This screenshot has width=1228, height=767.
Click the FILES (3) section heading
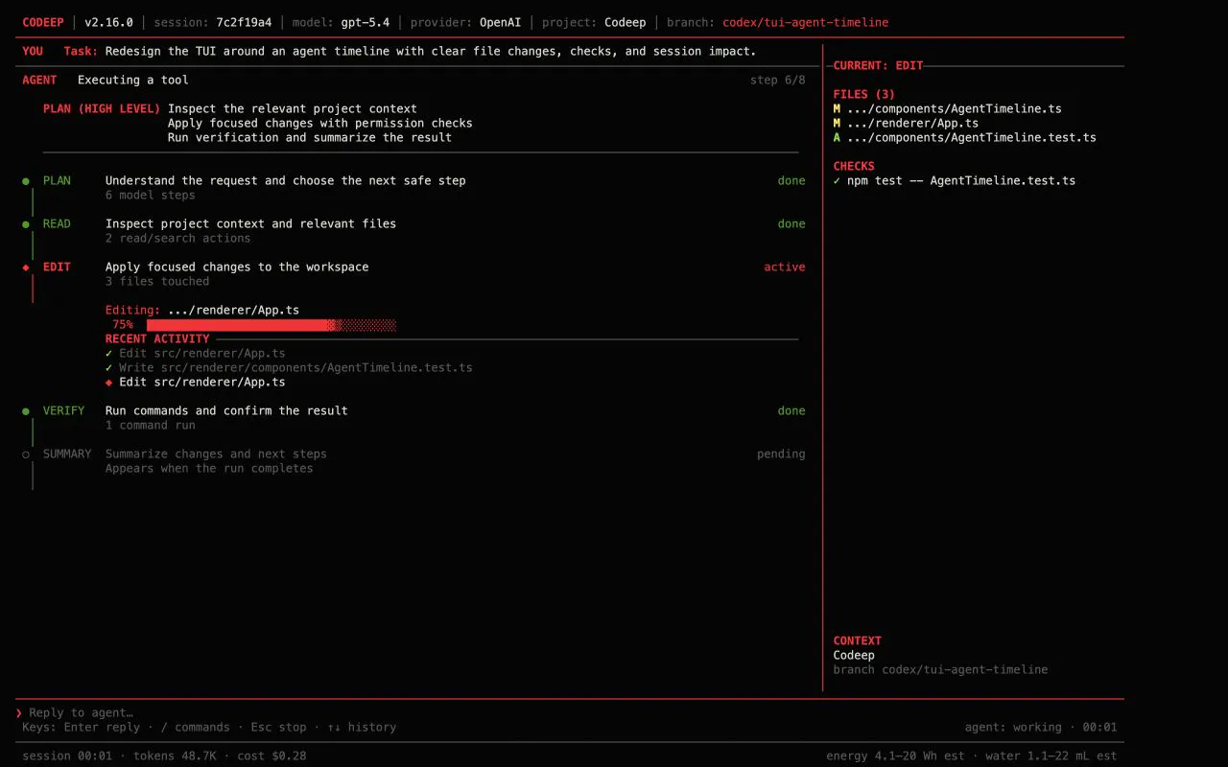point(864,95)
